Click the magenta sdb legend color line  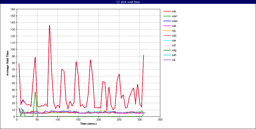tap(167, 26)
